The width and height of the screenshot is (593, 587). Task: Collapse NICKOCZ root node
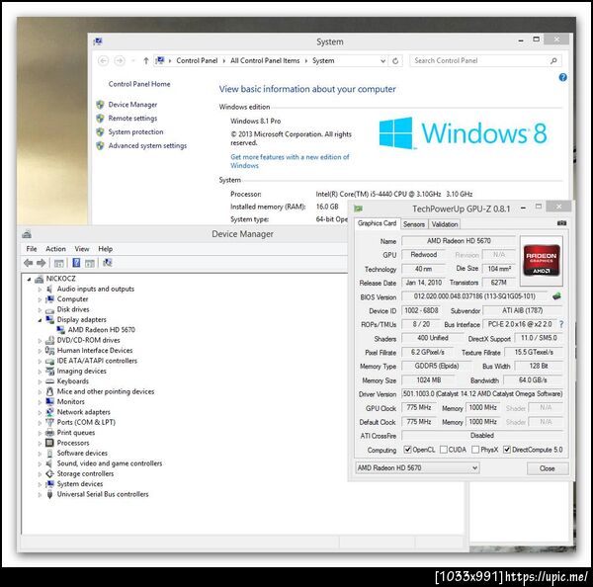(29, 279)
